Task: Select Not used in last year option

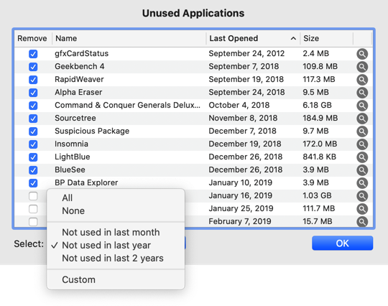Action: coord(116,245)
